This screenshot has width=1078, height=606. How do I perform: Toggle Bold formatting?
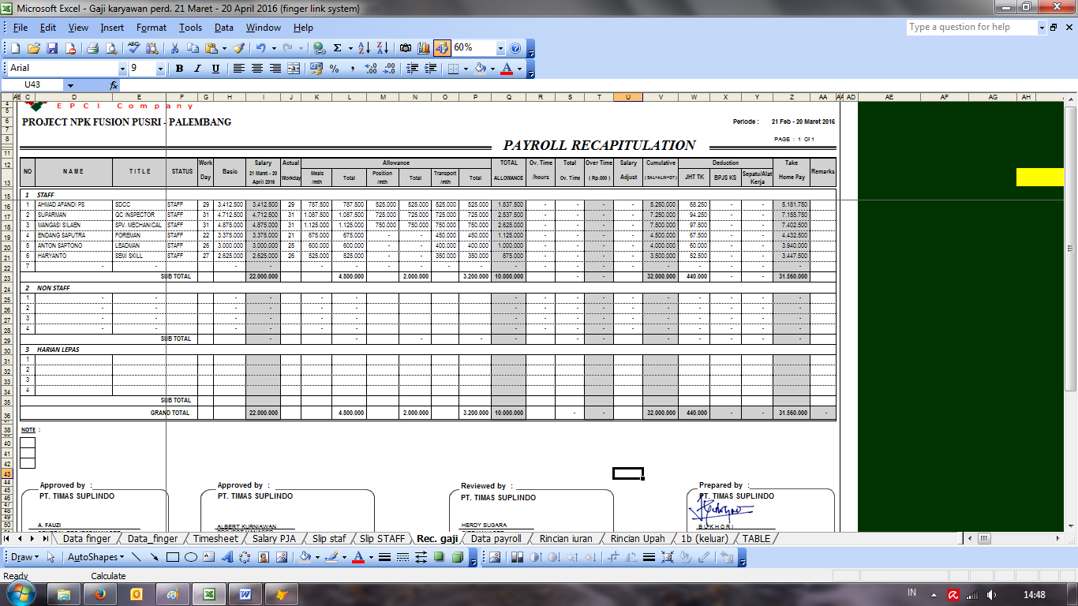[x=179, y=69]
